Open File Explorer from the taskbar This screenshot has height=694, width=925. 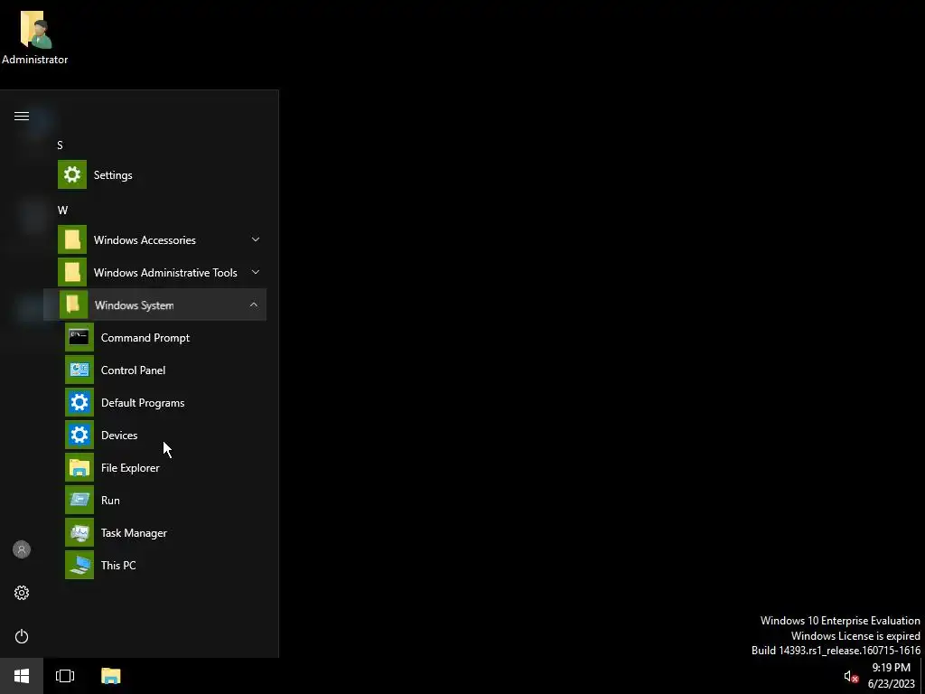[110, 676]
